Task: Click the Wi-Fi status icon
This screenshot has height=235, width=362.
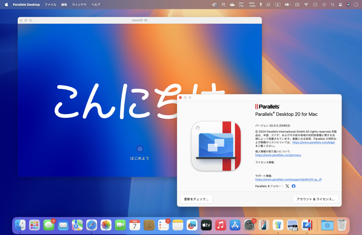Action: pos(306,5)
